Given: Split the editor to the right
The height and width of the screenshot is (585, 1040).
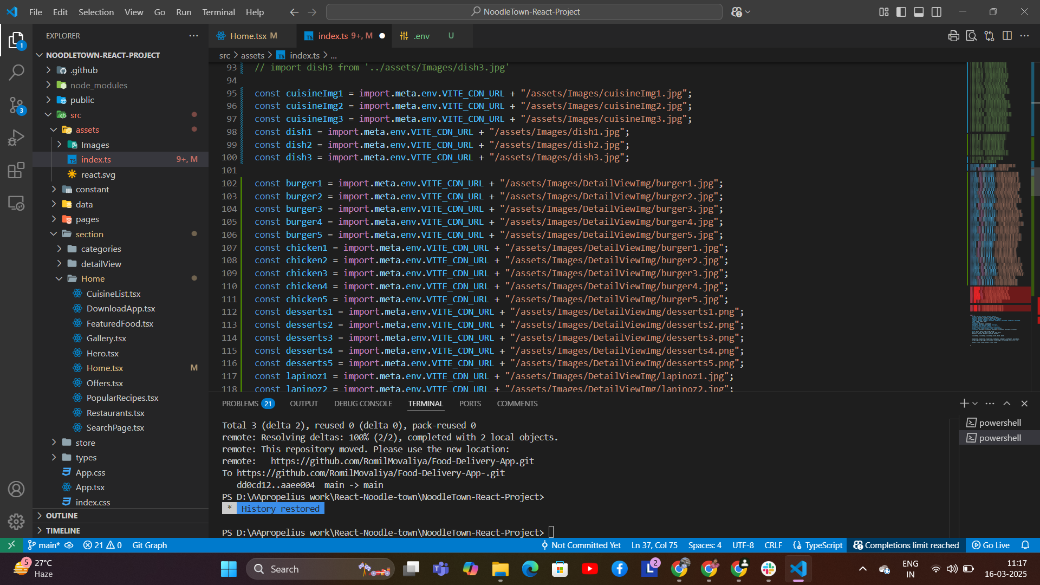Looking at the screenshot, I should pos(1007,36).
